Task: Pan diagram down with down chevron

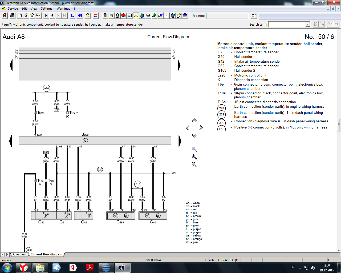Action: [194, 136]
